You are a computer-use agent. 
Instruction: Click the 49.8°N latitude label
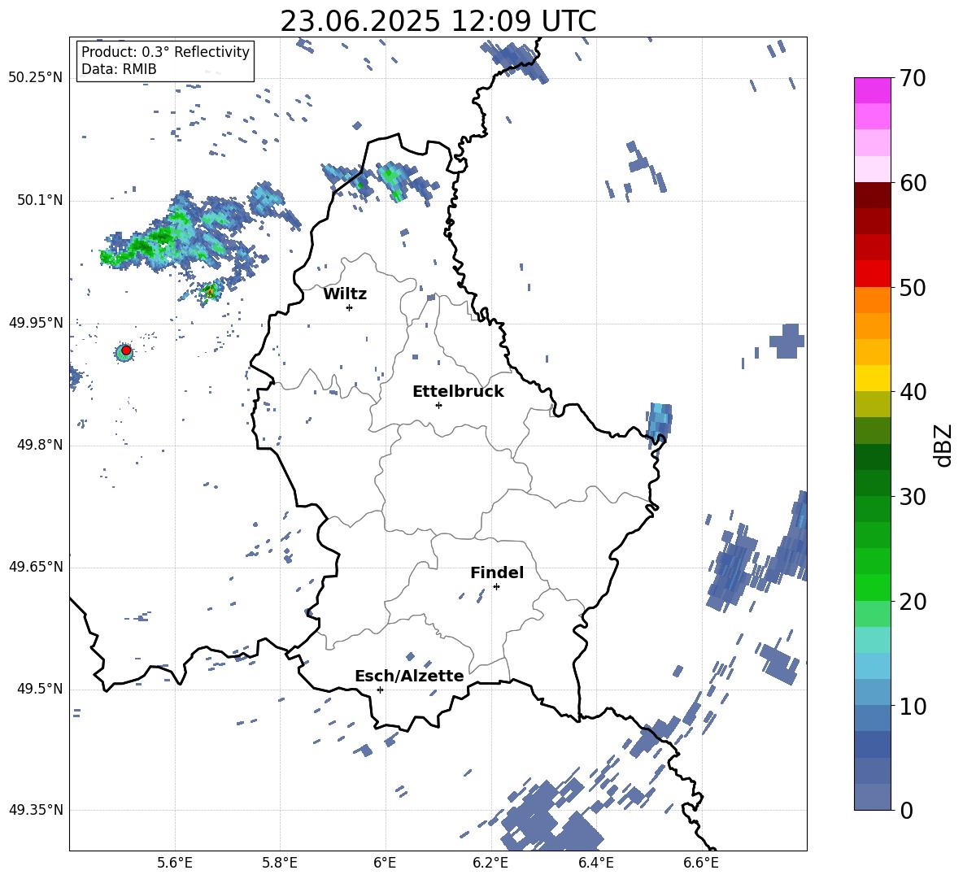40,445
